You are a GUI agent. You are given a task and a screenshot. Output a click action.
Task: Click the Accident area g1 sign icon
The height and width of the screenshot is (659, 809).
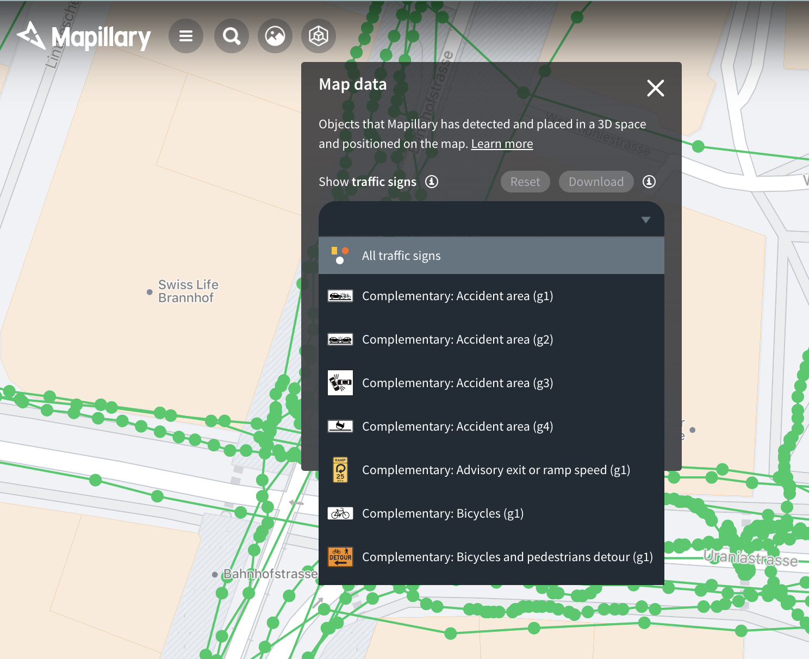tap(340, 296)
